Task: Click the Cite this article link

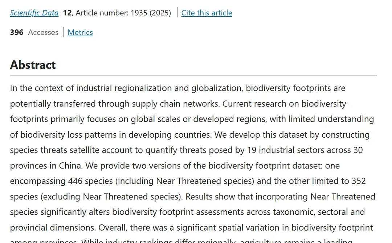Action: pos(207,13)
